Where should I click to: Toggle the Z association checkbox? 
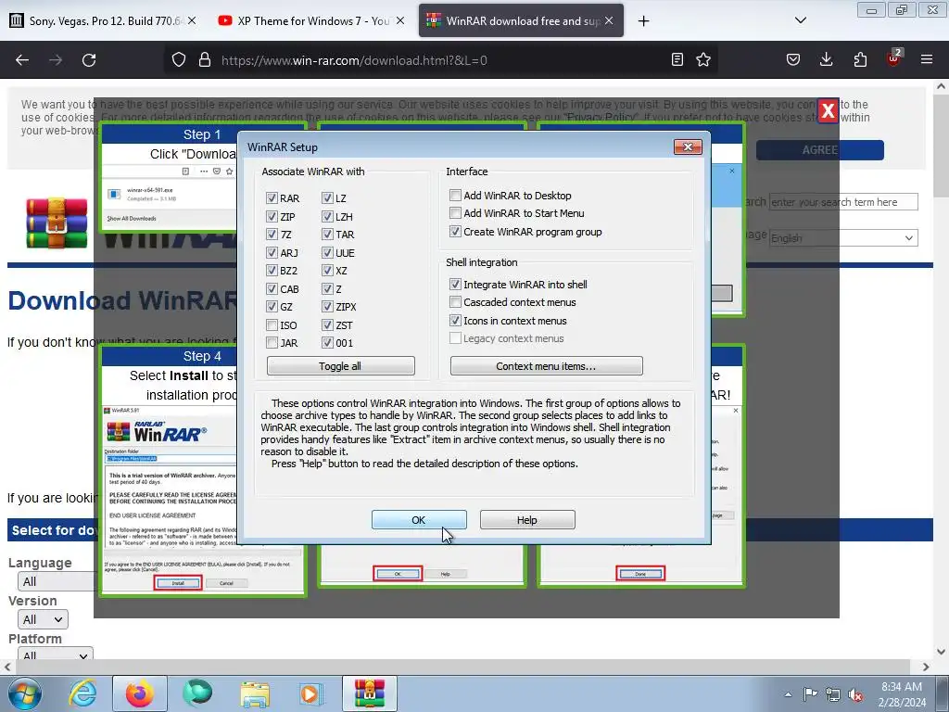point(327,289)
